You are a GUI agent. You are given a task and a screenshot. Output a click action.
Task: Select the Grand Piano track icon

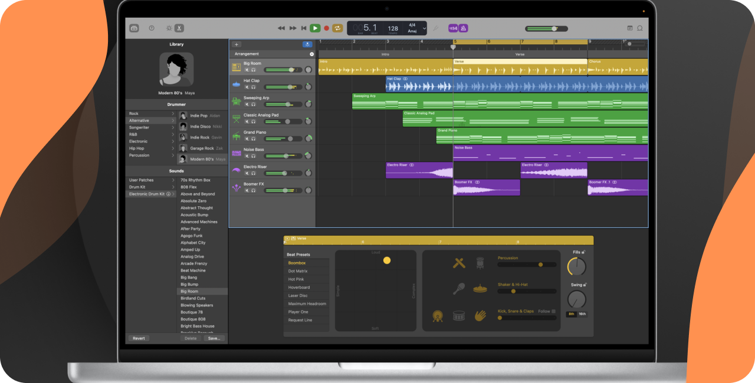(x=237, y=137)
